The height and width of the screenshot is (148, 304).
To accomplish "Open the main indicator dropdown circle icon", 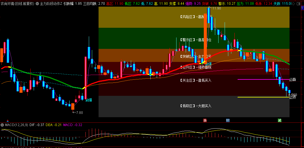I will click(37, 4).
